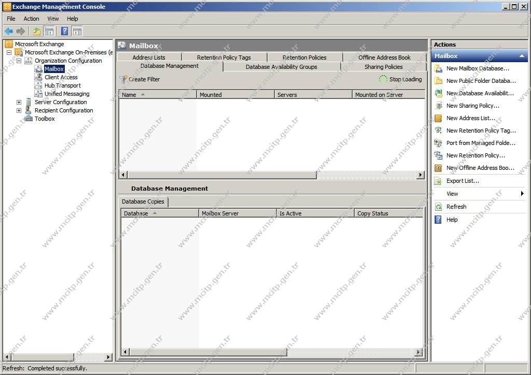This screenshot has height=375, width=531.
Task: Click the Servers column header
Action: pyautogui.click(x=314, y=95)
